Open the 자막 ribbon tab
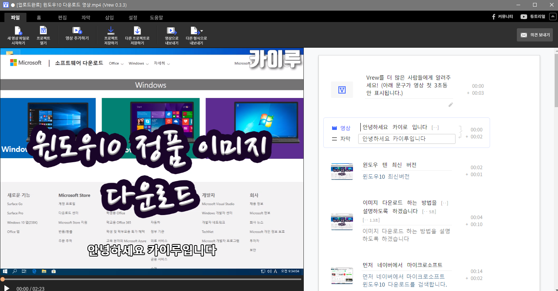Viewport: 558px width, 291px height. pyautogui.click(x=86, y=18)
